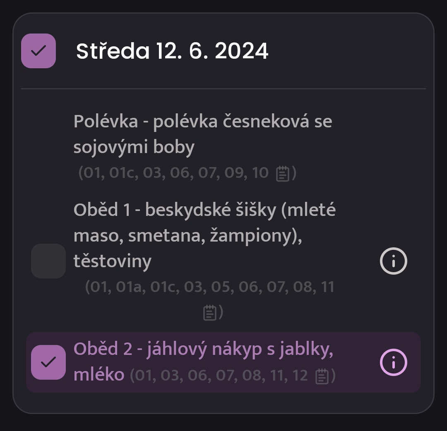The width and height of the screenshot is (447, 431).
Task: Click the word těstoviny in Oběd 1
Action: [x=112, y=261]
